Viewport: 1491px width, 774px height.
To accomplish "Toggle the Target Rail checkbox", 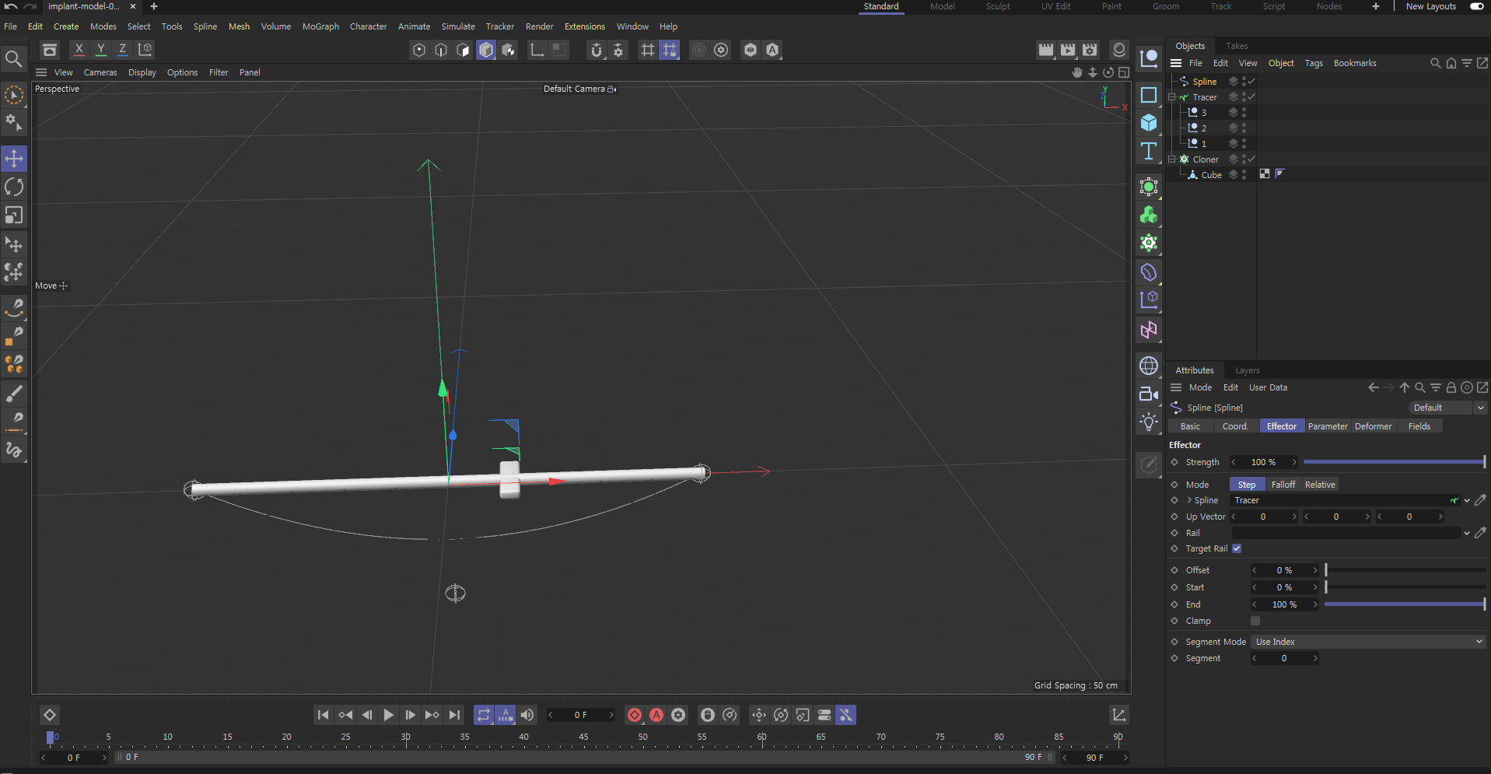I will 1237,548.
